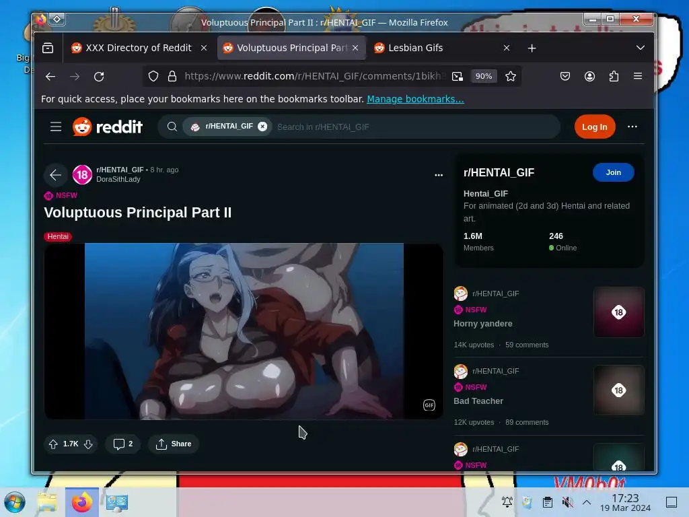
Task: Show hidden system tray icons chevron
Action: click(x=587, y=502)
